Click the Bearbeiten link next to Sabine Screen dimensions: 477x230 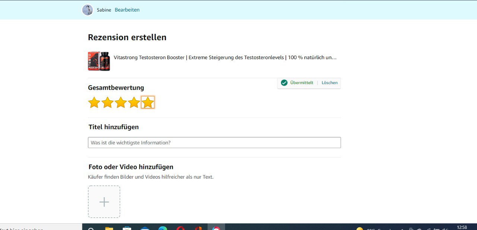[x=127, y=10]
